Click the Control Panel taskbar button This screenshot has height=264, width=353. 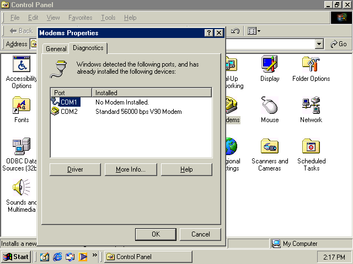click(x=148, y=257)
